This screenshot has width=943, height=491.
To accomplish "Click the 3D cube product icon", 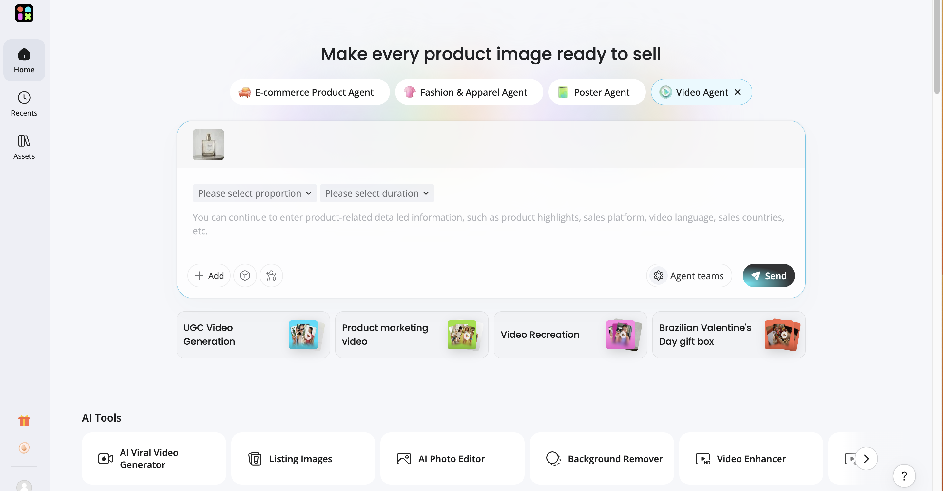I will click(245, 275).
